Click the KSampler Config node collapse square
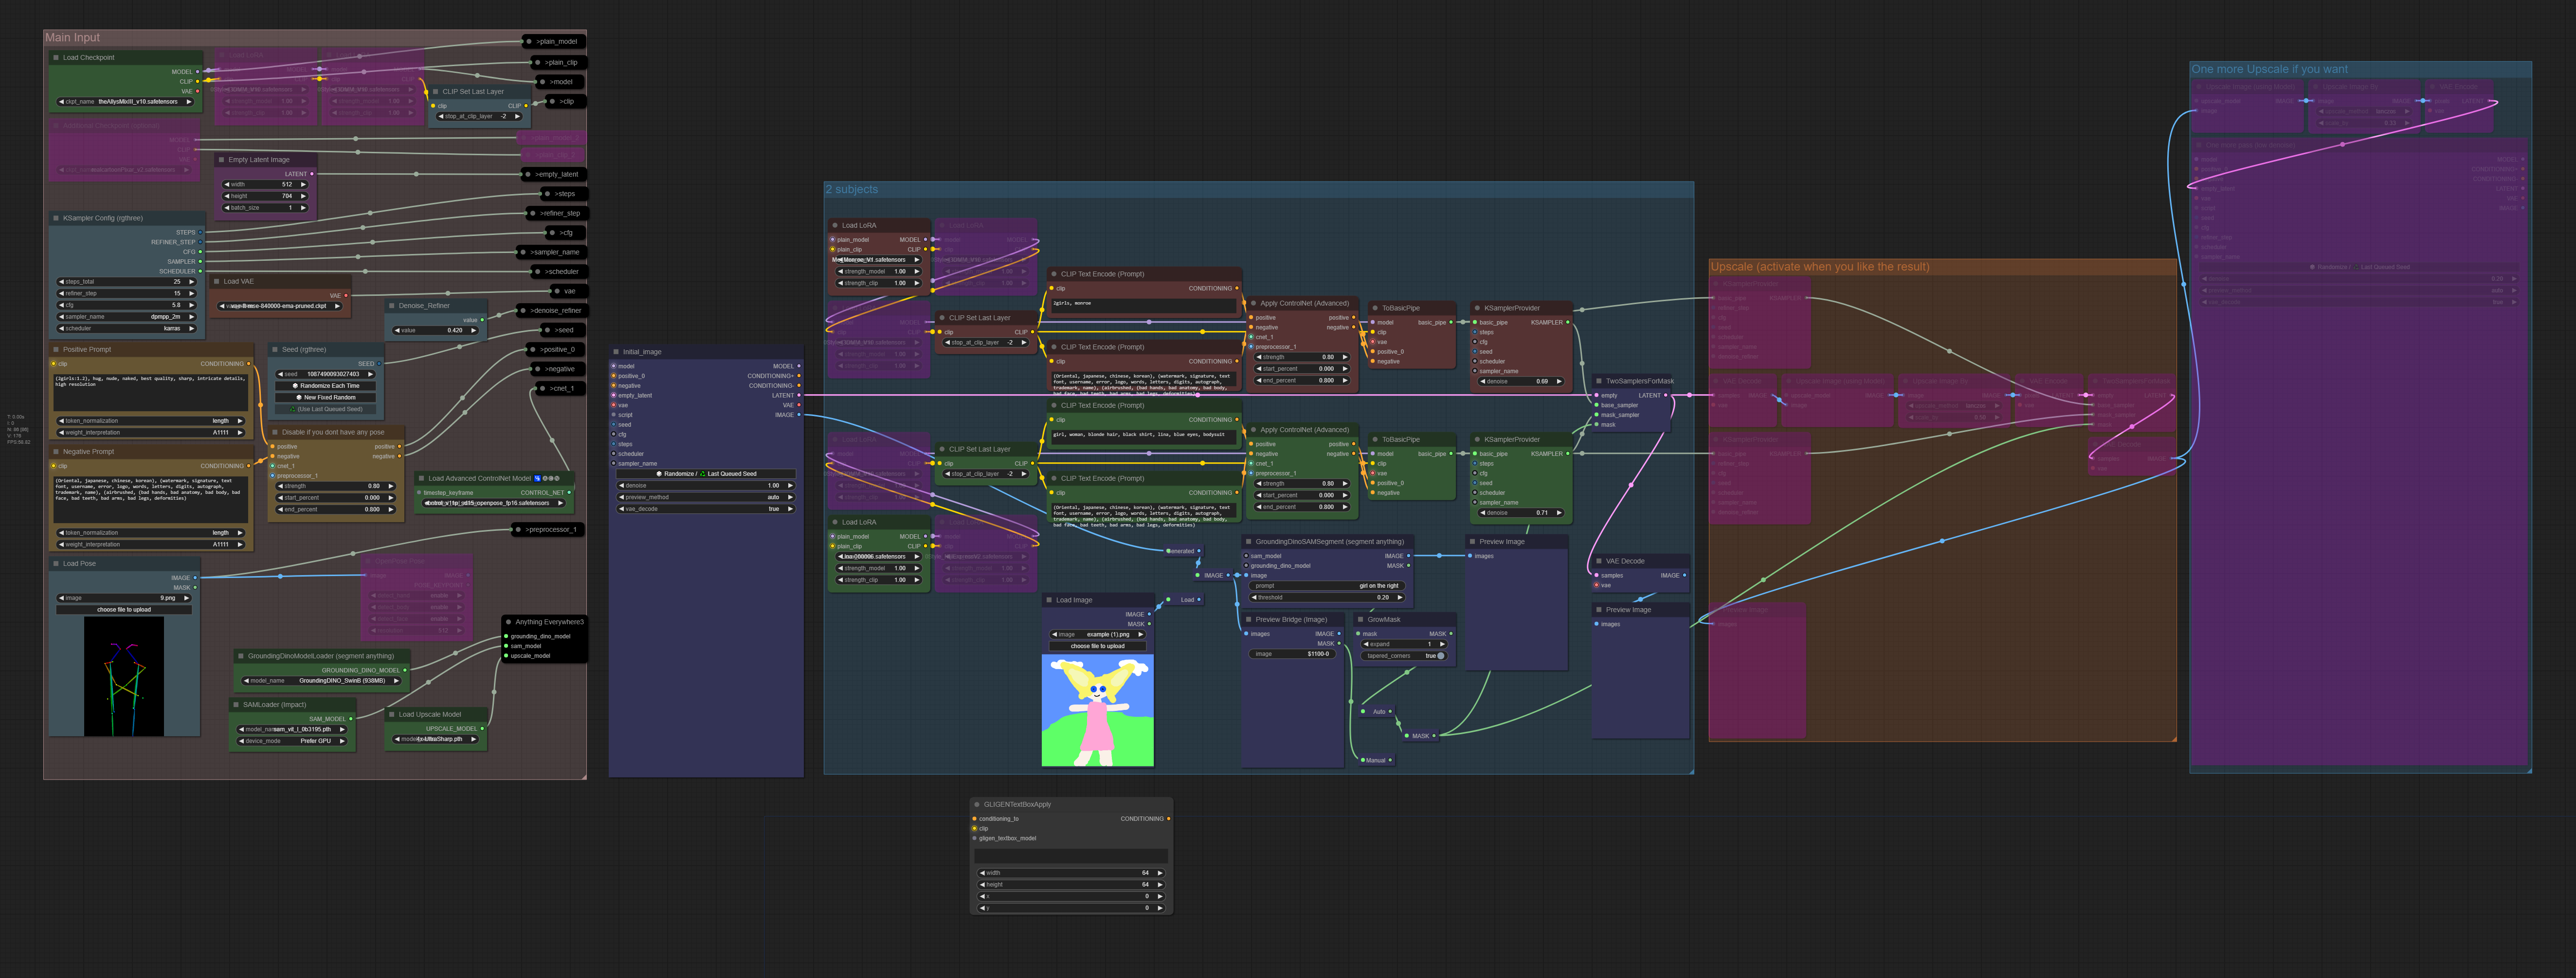Viewport: 2576px width, 978px height. click(56, 218)
